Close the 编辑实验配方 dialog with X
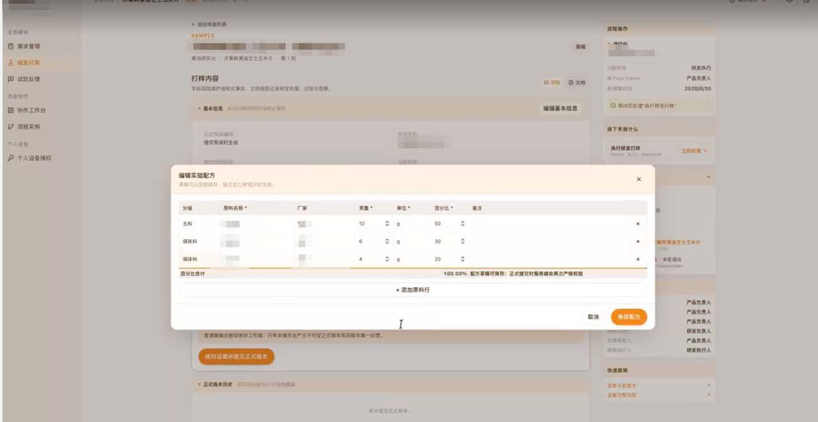 point(638,179)
